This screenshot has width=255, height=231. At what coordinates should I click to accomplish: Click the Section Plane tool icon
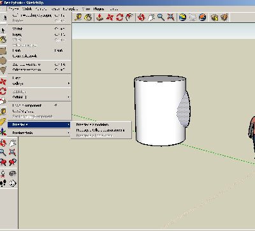click(x=13, y=183)
